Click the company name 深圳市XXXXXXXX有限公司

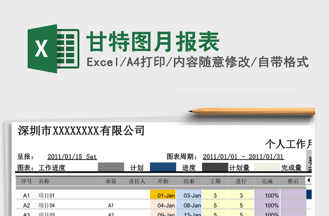pyautogui.click(x=81, y=131)
